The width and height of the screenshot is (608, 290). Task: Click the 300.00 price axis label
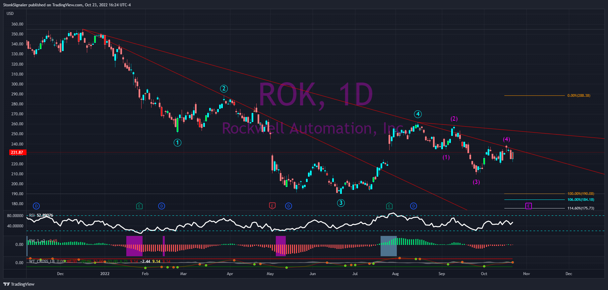[x=17, y=84]
